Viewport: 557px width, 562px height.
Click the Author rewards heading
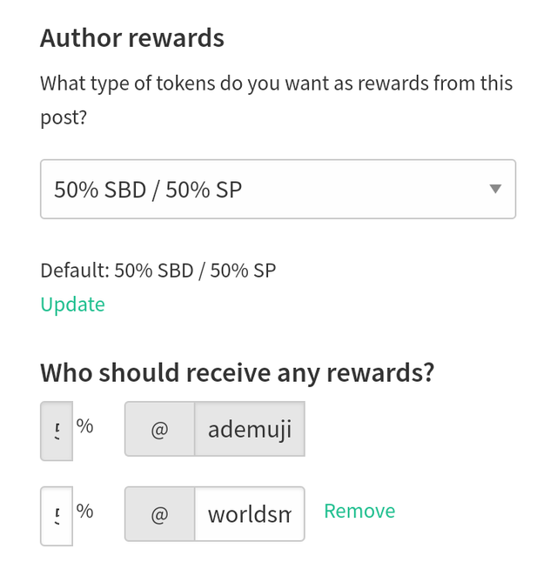(x=132, y=38)
